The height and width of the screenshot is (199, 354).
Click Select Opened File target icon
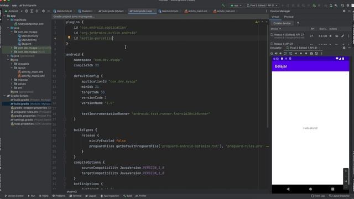27,11
